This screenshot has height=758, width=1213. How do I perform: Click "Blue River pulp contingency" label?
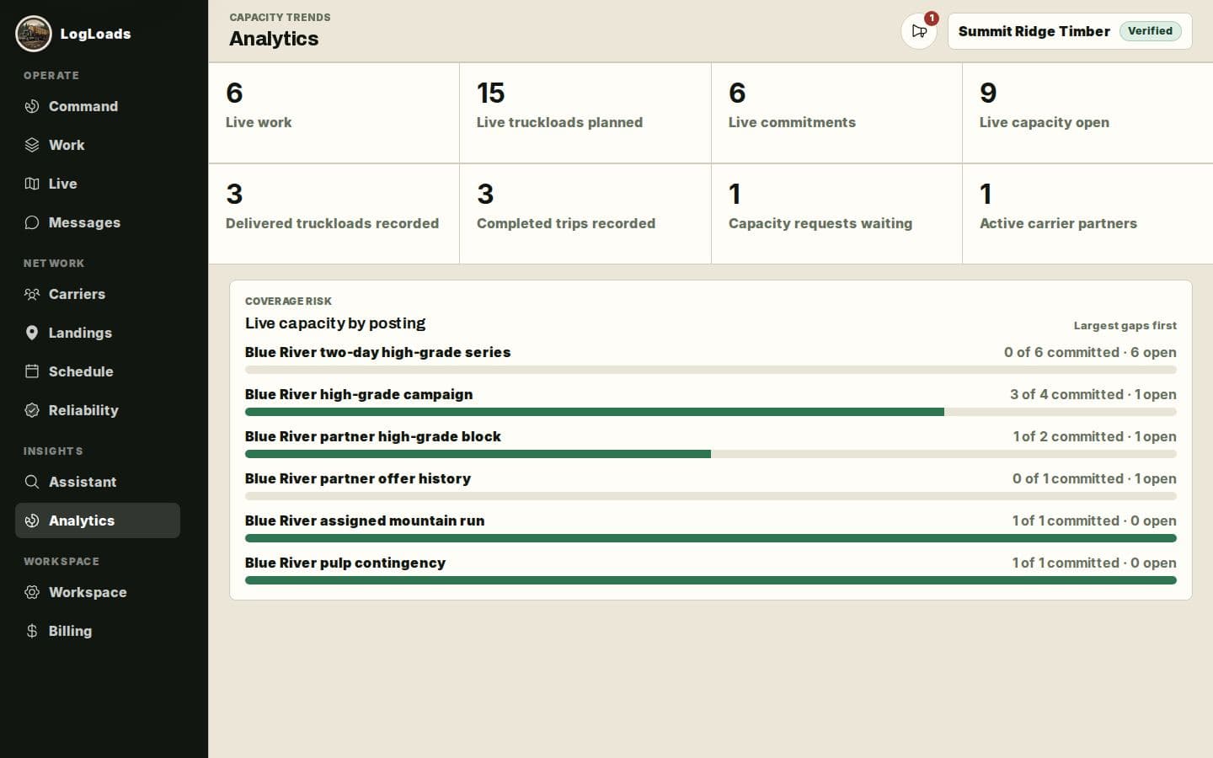345,563
